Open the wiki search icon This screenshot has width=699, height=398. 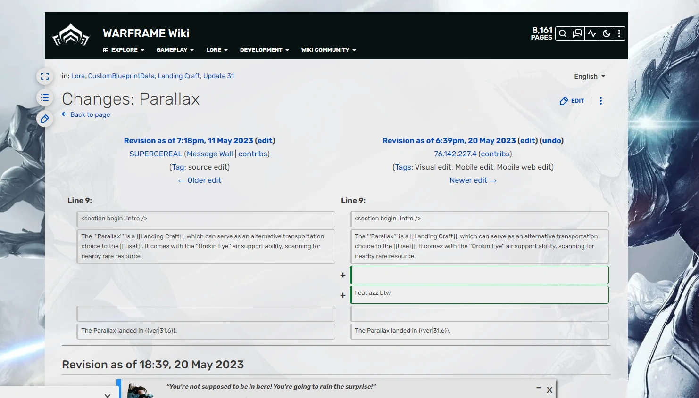click(563, 33)
